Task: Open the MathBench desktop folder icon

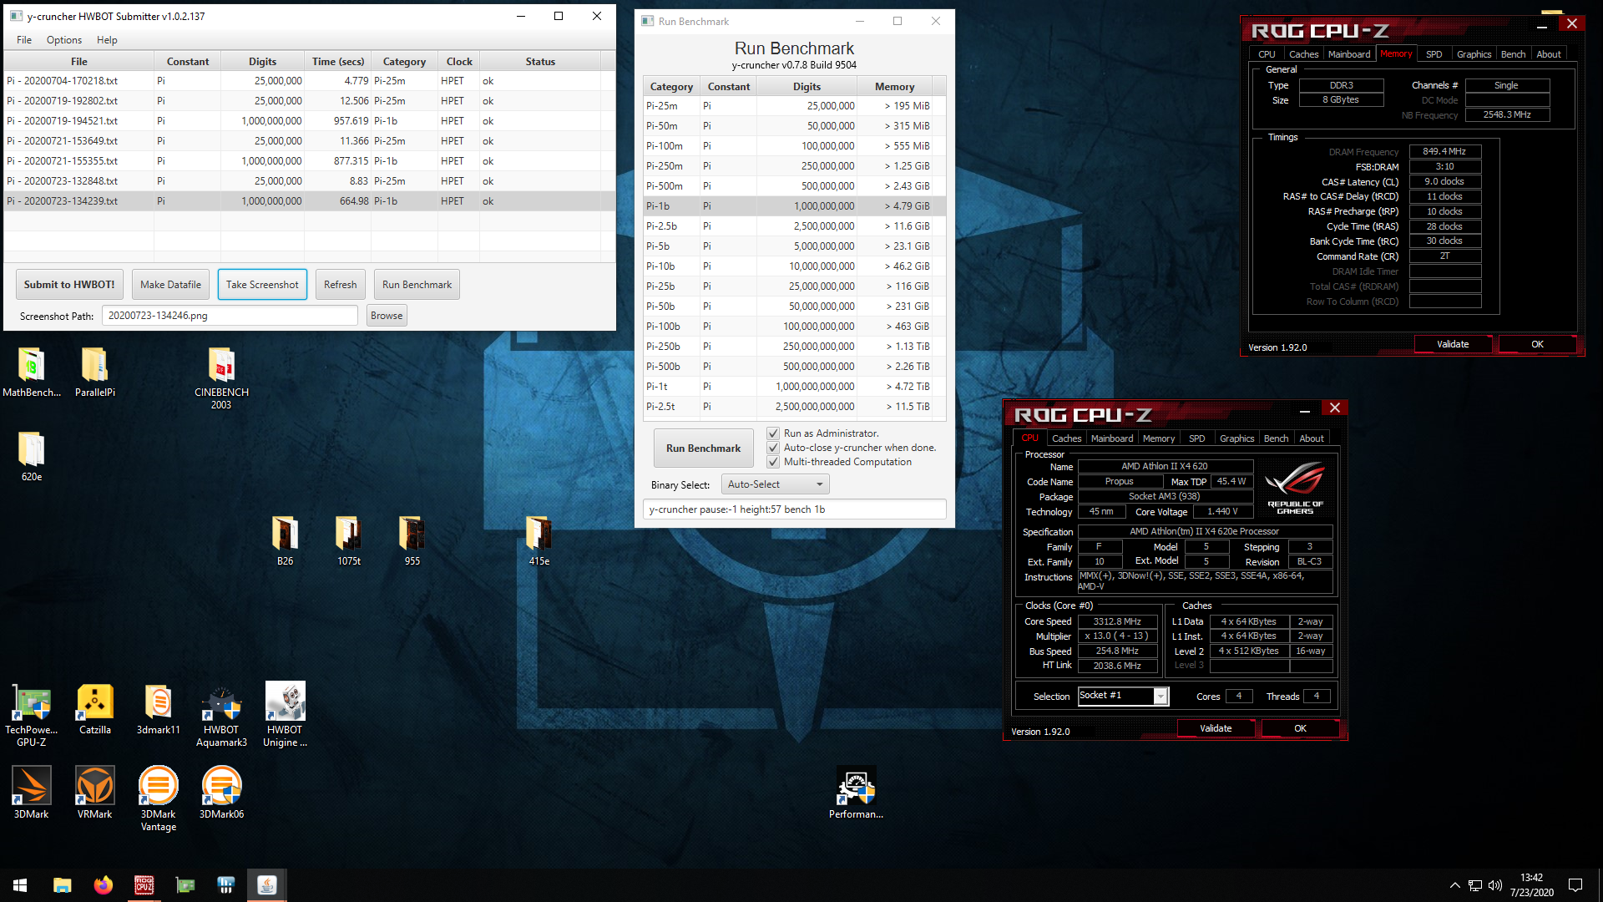Action: click(32, 372)
